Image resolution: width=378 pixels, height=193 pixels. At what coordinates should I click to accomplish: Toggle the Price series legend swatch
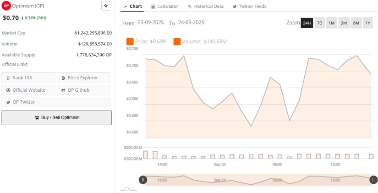tap(130, 42)
